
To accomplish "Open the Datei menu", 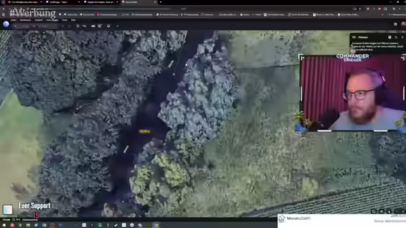I will click(x=13, y=20).
